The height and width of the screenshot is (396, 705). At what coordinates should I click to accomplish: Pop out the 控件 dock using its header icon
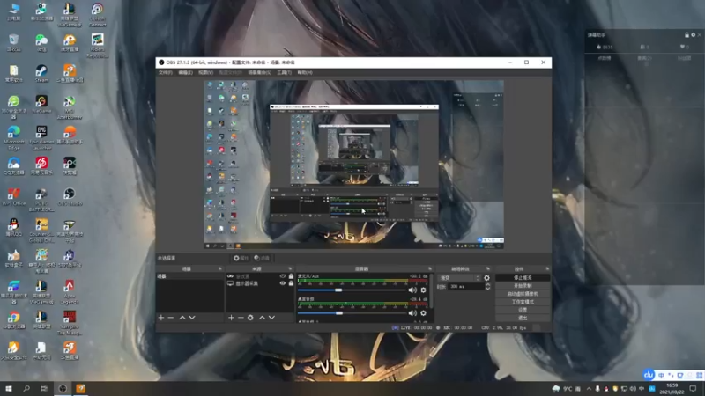pyautogui.click(x=547, y=268)
